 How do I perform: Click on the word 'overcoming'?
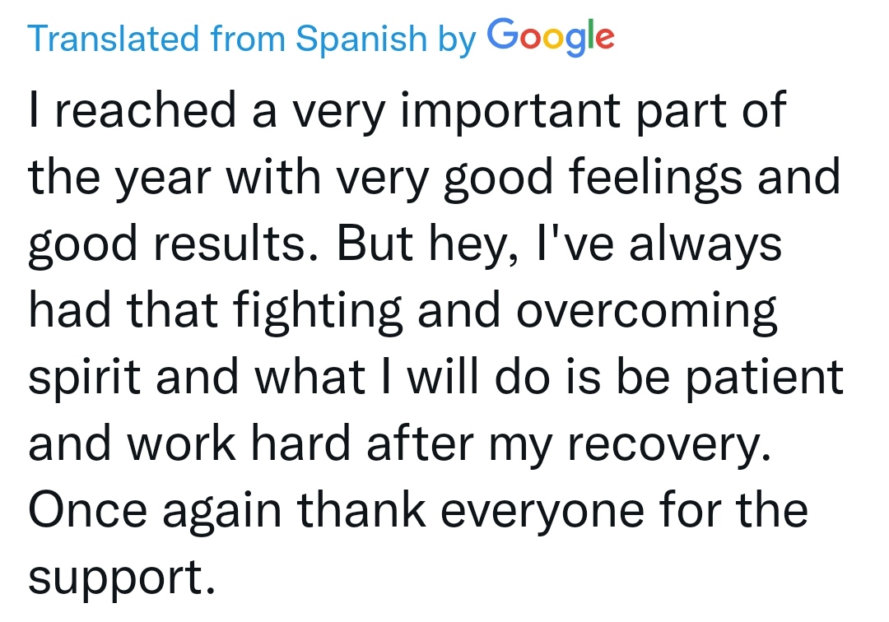[x=646, y=311]
